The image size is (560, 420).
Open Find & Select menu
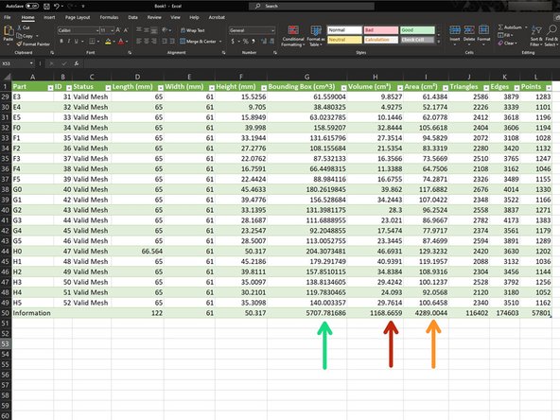(551, 36)
